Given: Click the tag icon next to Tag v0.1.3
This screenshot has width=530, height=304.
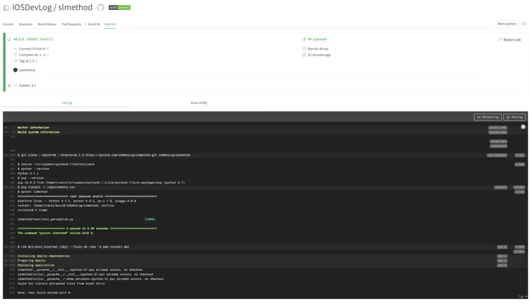Looking at the screenshot, I should point(15,61).
